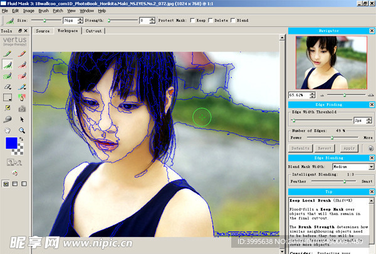Open the File menu
This screenshot has height=254, width=376.
(x=5, y=11)
